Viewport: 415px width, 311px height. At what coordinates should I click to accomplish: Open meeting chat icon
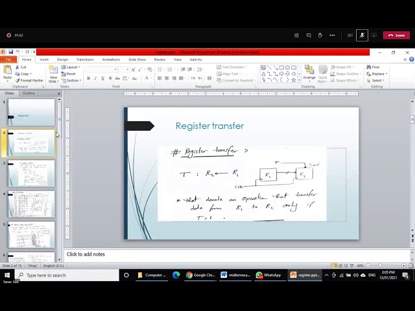(309, 35)
